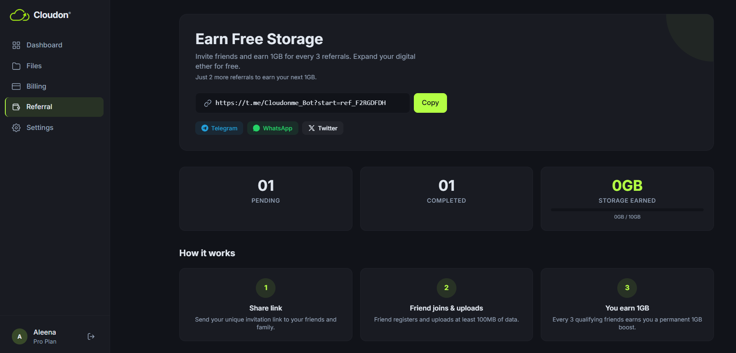This screenshot has width=736, height=353.
Task: Select the Dashboard grid icon
Action: (16, 45)
